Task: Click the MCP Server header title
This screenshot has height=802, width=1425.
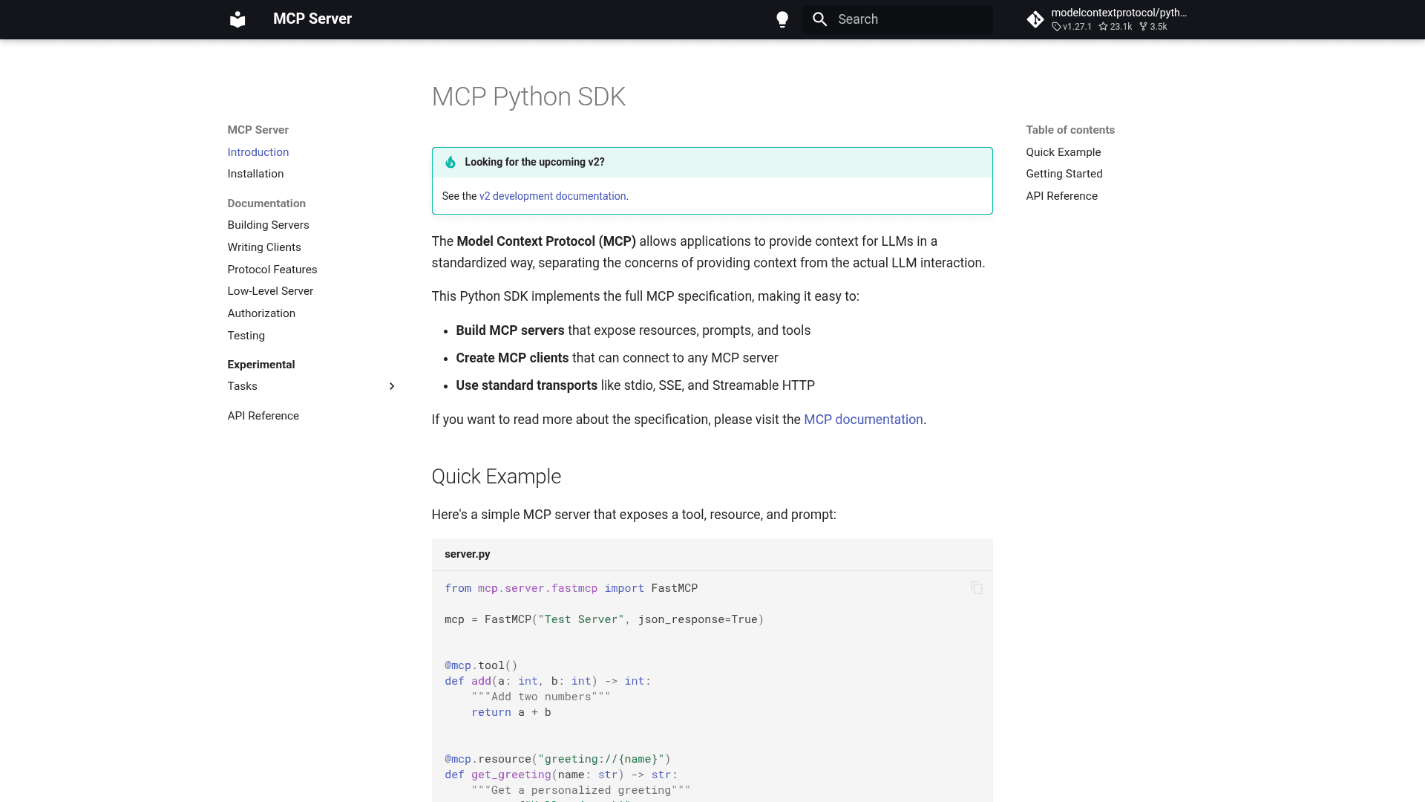Action: tap(312, 19)
